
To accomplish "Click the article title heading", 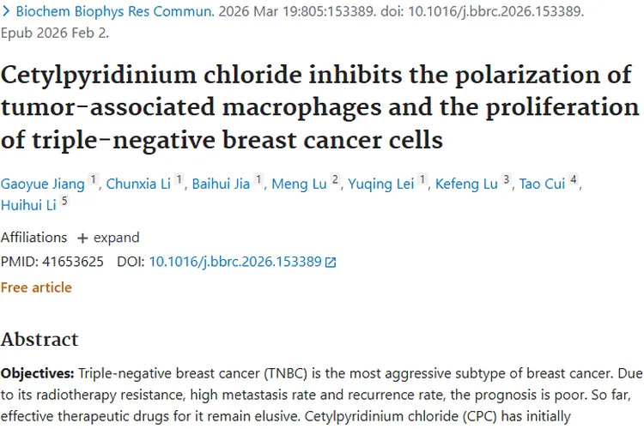I will (x=319, y=106).
